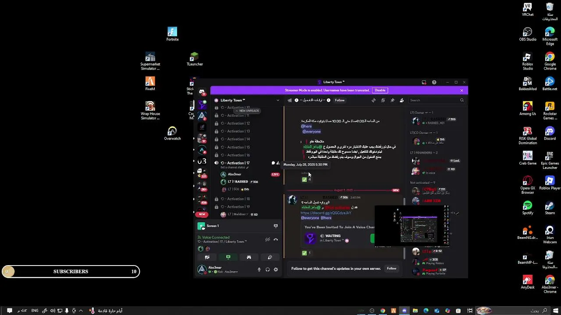Open FiveM desktop shortcut
The width and height of the screenshot is (561, 315).
(150, 83)
